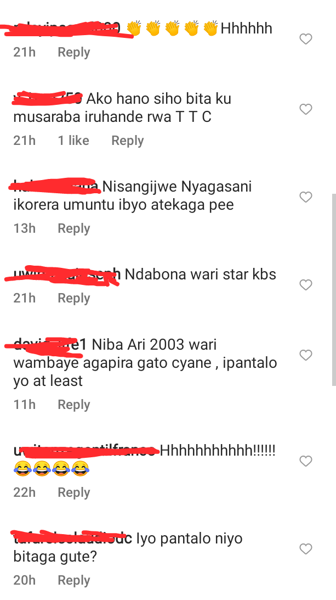The width and height of the screenshot is (336, 600).
Task: Like the 'Niba Ari 2003' comment
Action: pos(306,355)
